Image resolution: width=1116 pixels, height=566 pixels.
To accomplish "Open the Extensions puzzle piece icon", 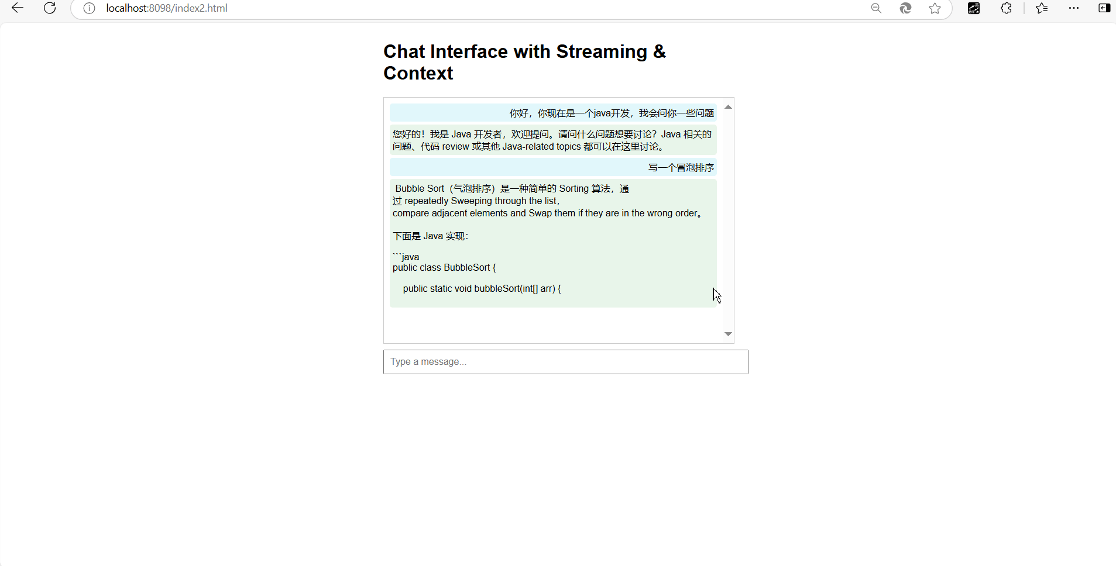I will (x=1006, y=8).
